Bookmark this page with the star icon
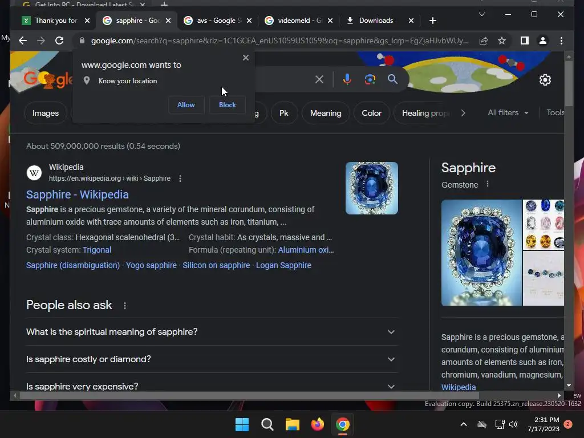 502,40
